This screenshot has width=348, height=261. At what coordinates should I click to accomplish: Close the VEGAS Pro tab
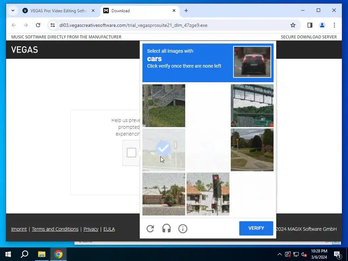pos(93,11)
